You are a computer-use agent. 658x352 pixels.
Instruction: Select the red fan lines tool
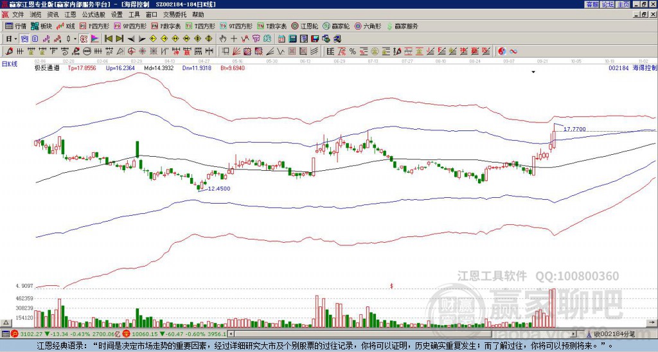pyautogui.click(x=236, y=51)
